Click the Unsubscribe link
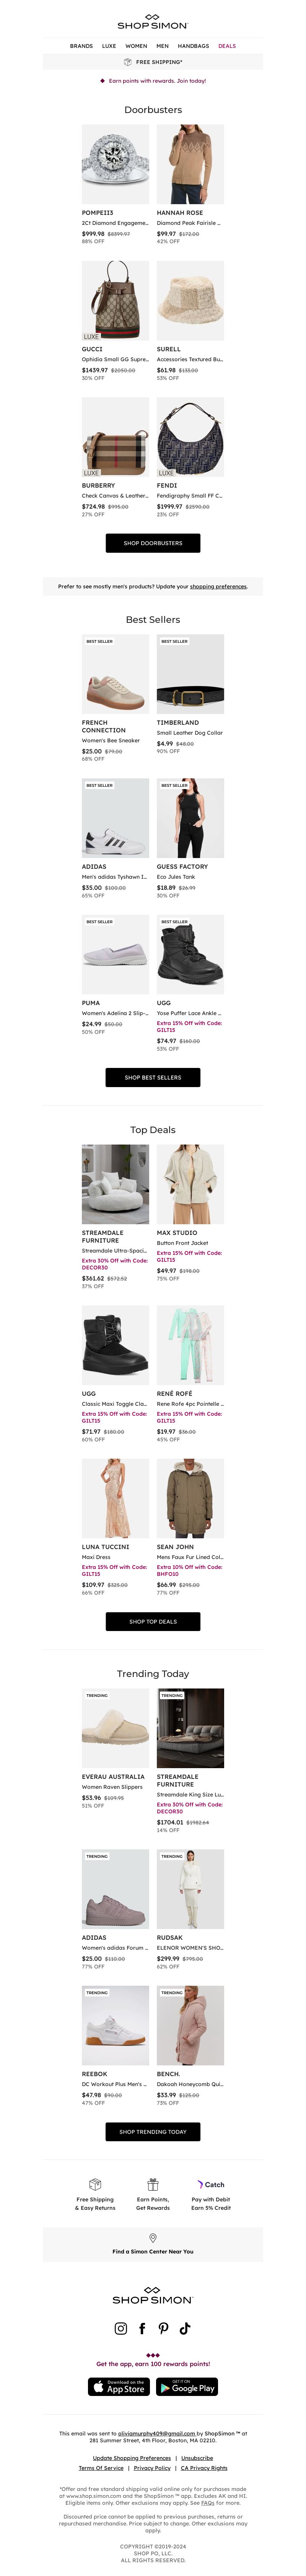 click(197, 2457)
